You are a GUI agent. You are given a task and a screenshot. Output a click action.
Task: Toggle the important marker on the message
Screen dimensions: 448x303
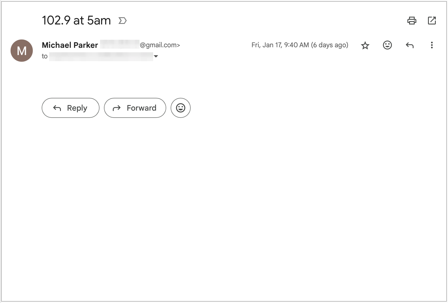click(x=122, y=20)
